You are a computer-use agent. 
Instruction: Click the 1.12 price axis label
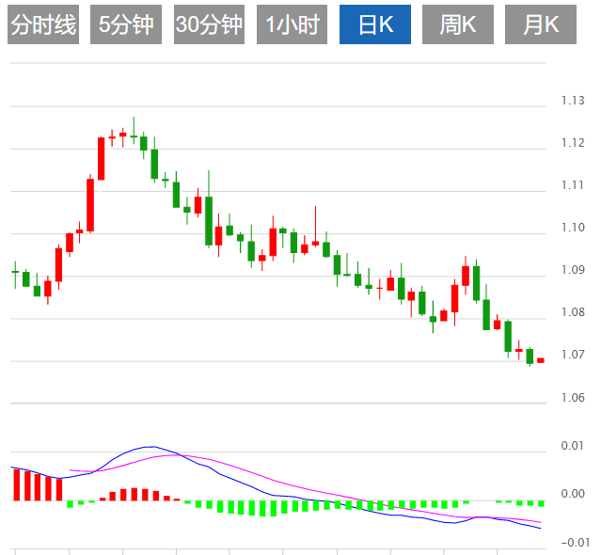point(573,143)
